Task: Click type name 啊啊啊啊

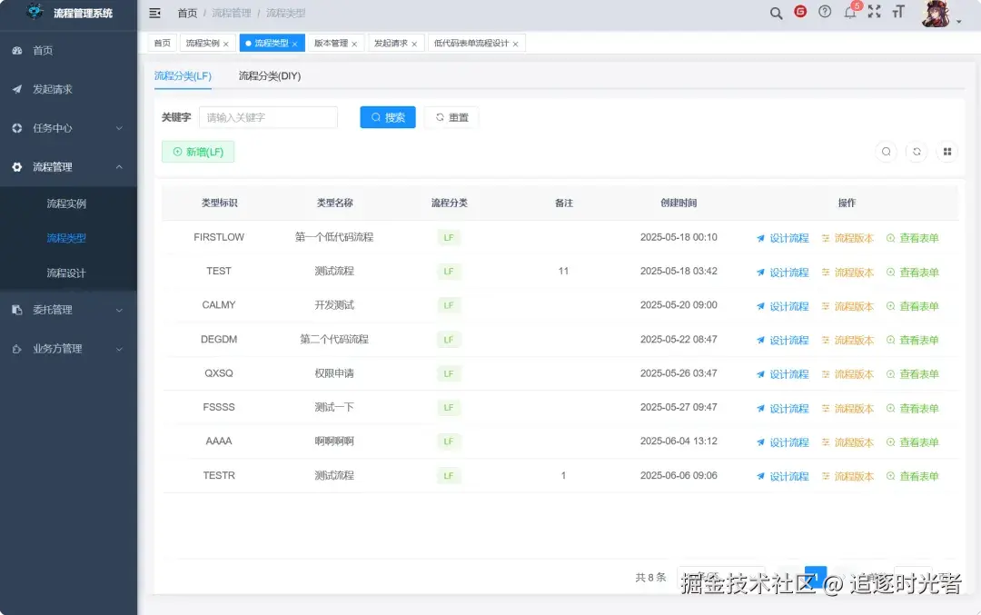Action: tap(334, 441)
